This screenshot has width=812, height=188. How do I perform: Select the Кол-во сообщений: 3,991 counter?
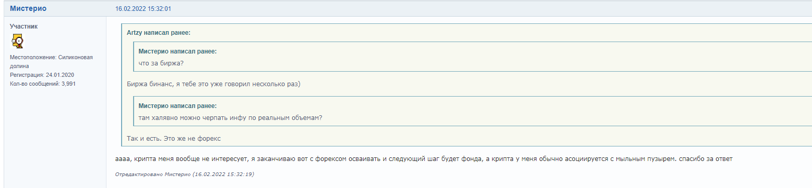43,84
